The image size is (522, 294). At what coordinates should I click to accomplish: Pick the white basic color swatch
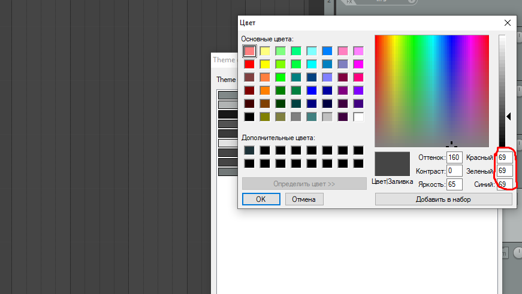click(x=358, y=117)
